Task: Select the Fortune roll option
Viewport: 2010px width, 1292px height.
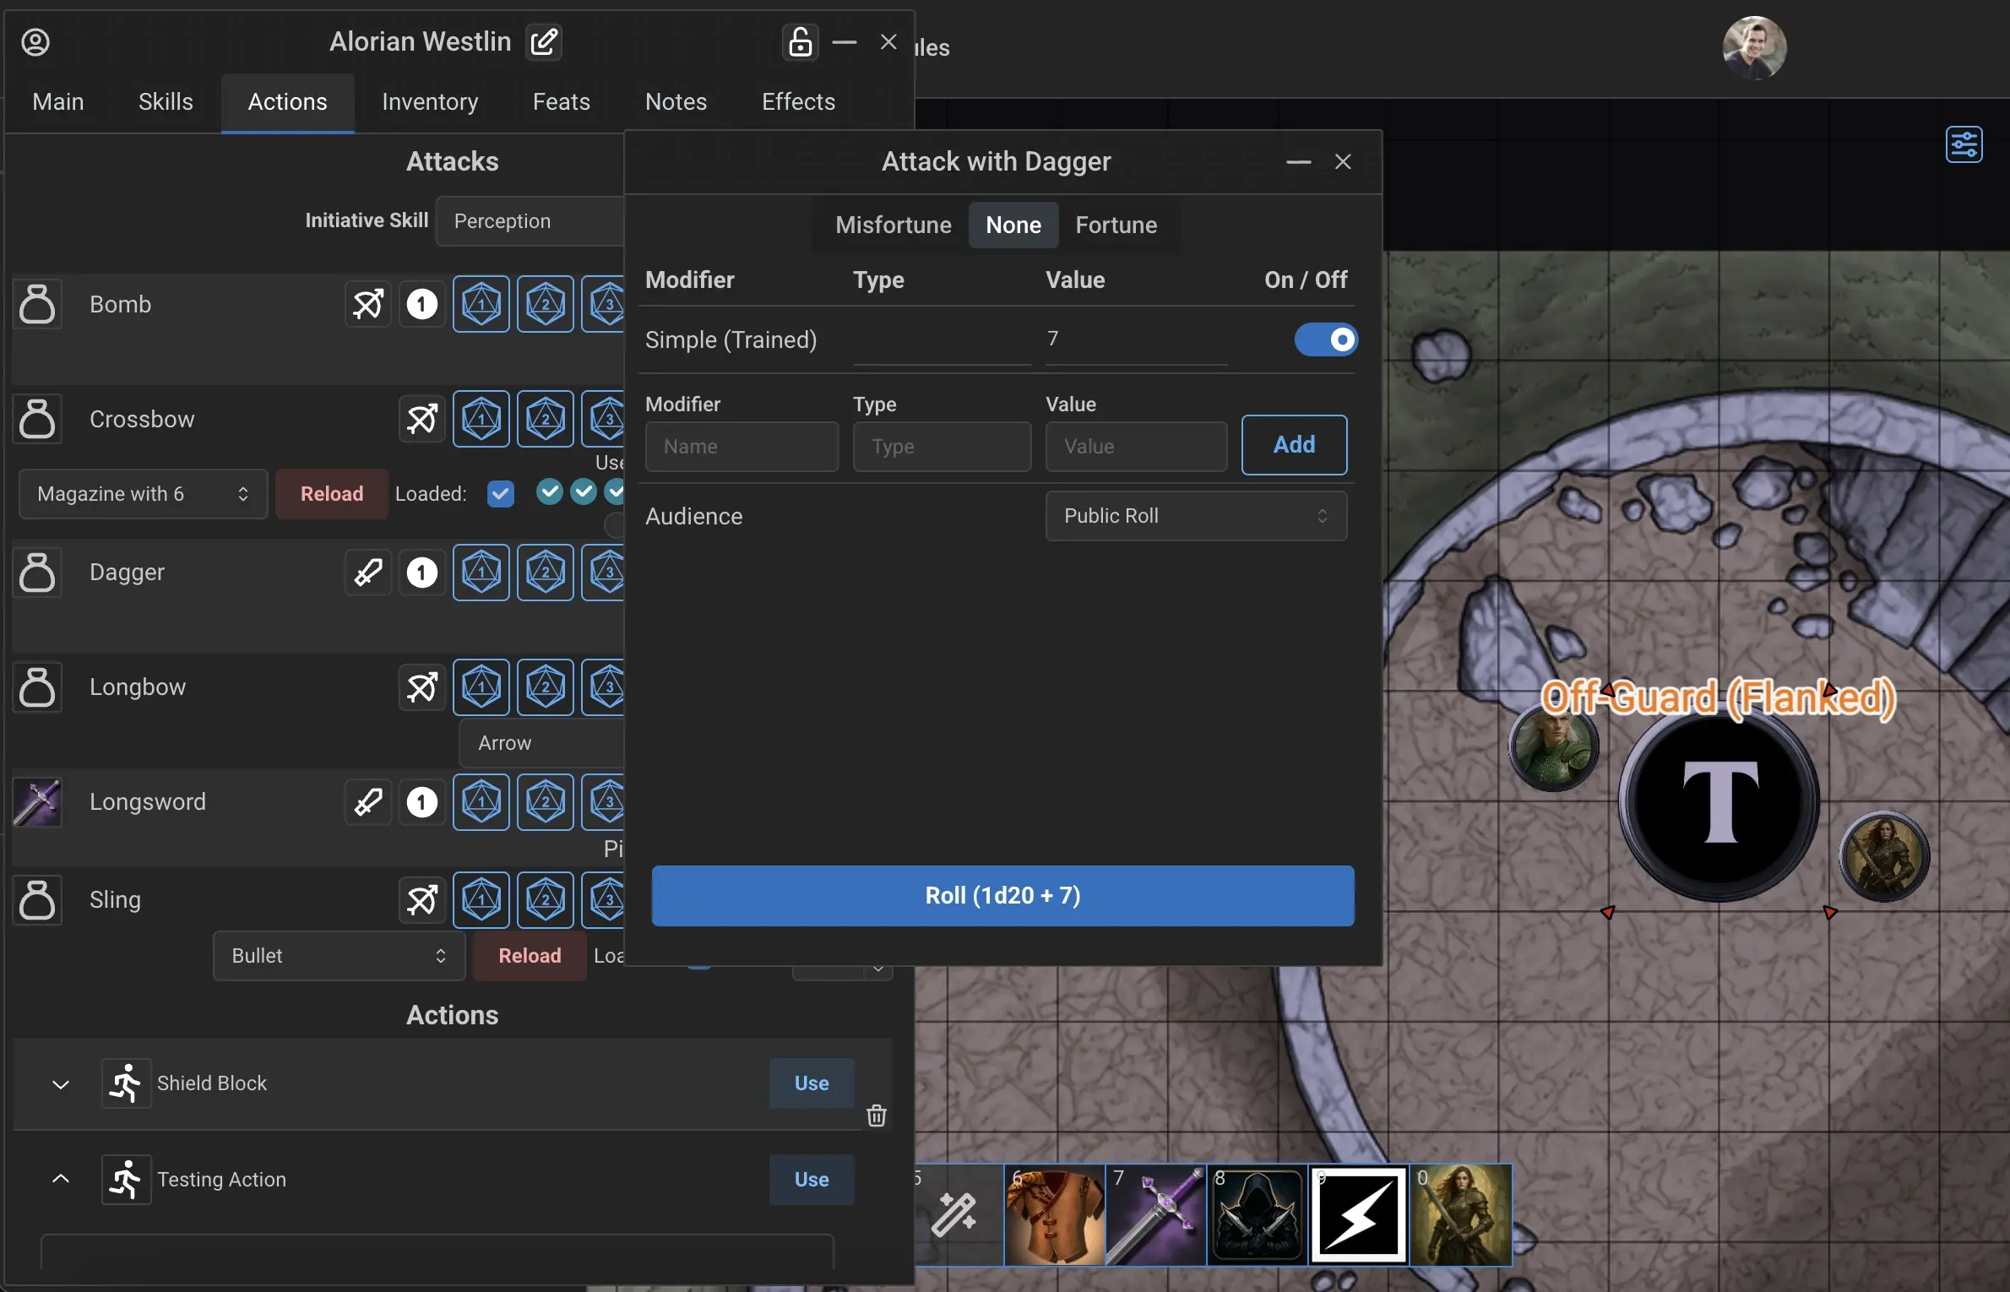Action: pyautogui.click(x=1116, y=225)
